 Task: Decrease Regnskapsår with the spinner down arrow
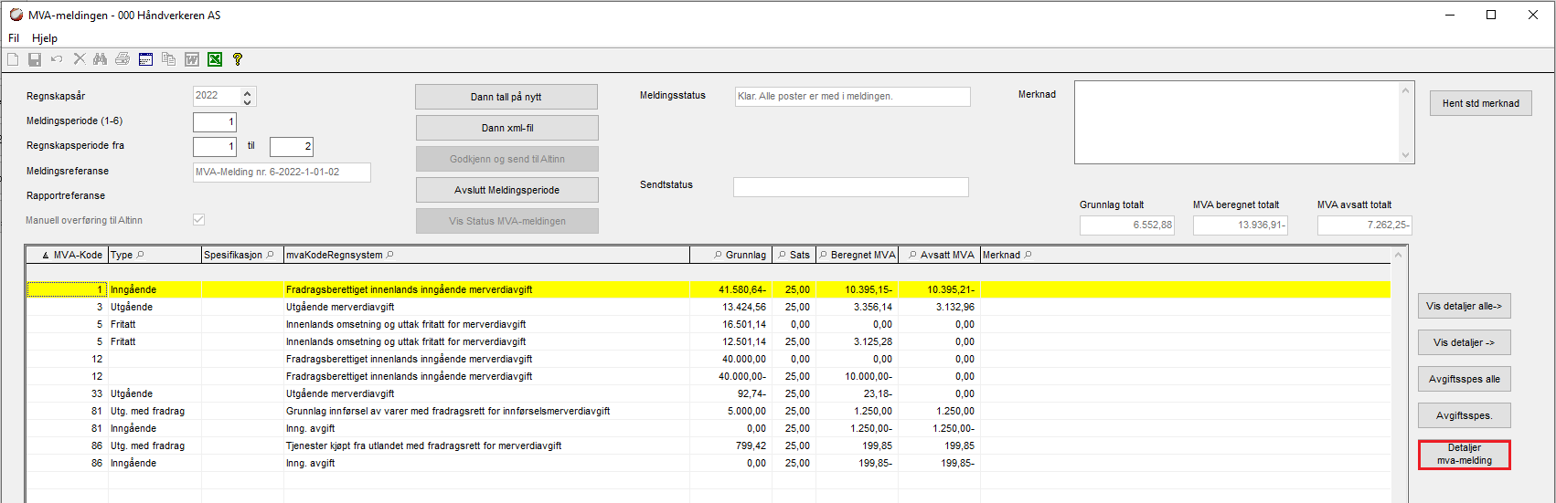click(248, 101)
